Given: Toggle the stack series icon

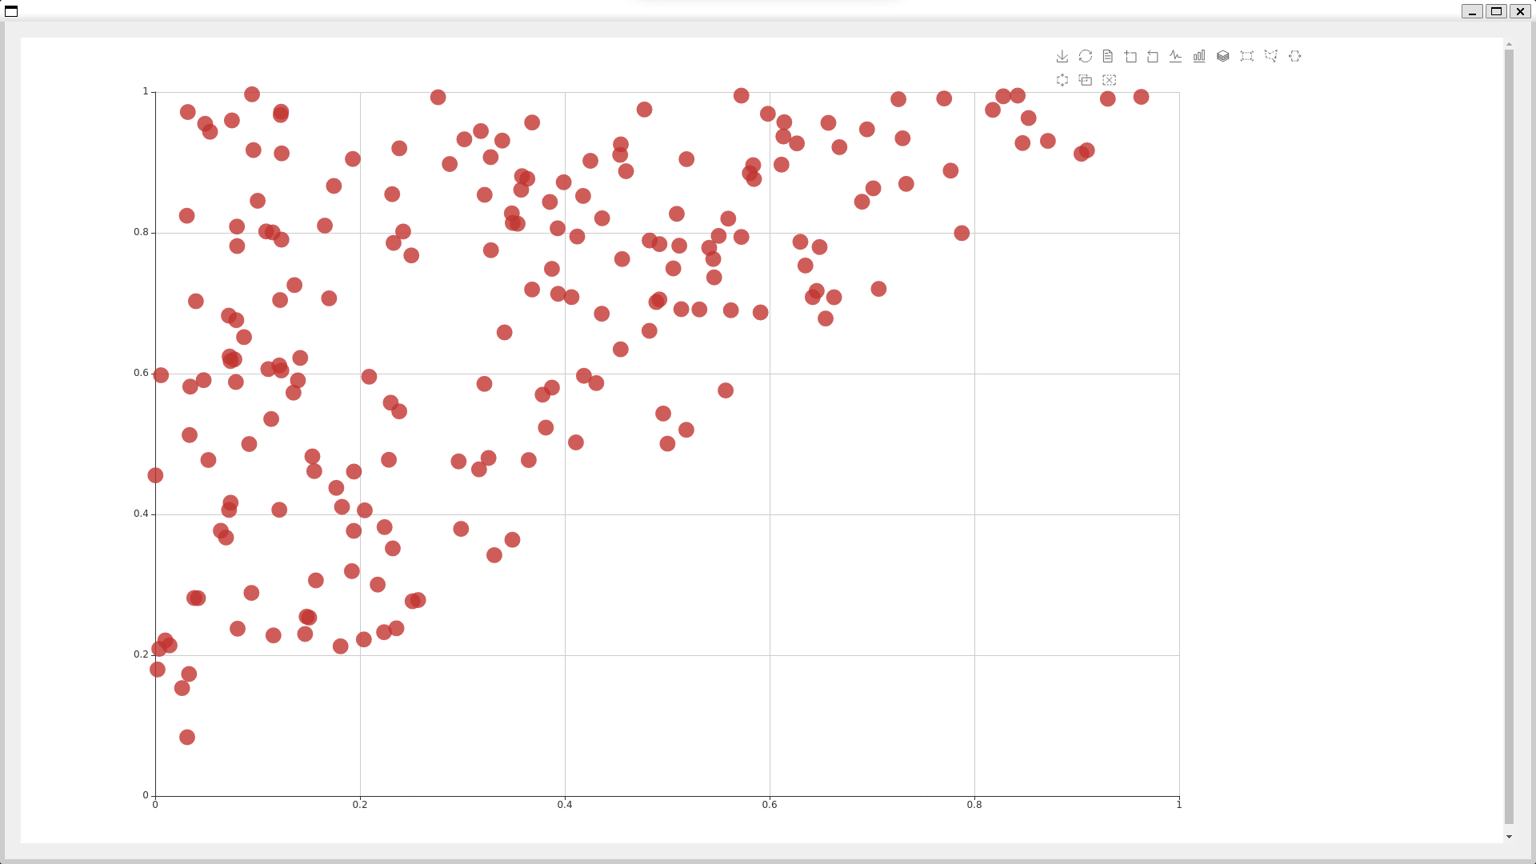Looking at the screenshot, I should click(x=1222, y=56).
